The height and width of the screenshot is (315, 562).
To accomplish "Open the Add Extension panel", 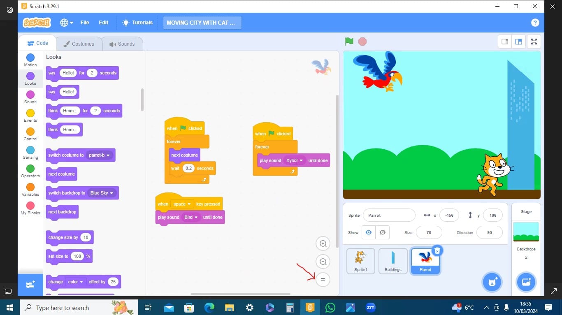I will coord(30,285).
